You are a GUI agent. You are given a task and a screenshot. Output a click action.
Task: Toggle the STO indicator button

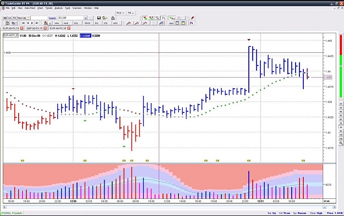pos(106,23)
